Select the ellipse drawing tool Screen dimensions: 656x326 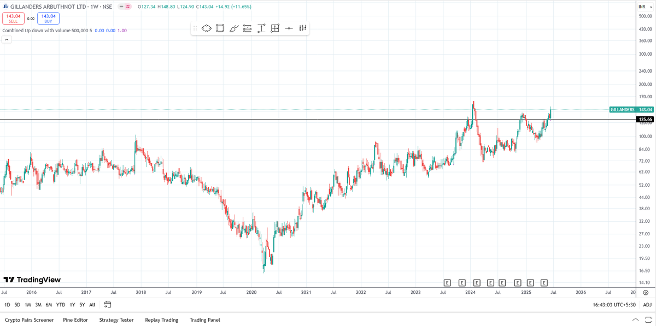(206, 28)
